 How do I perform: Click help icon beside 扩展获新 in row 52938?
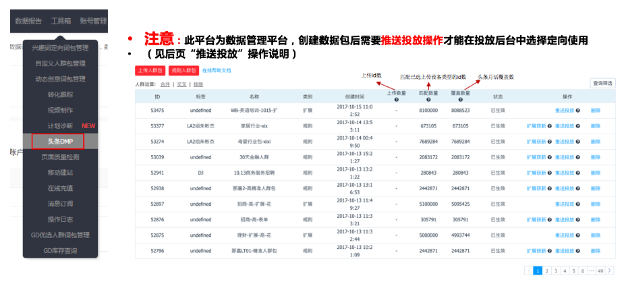coord(549,188)
